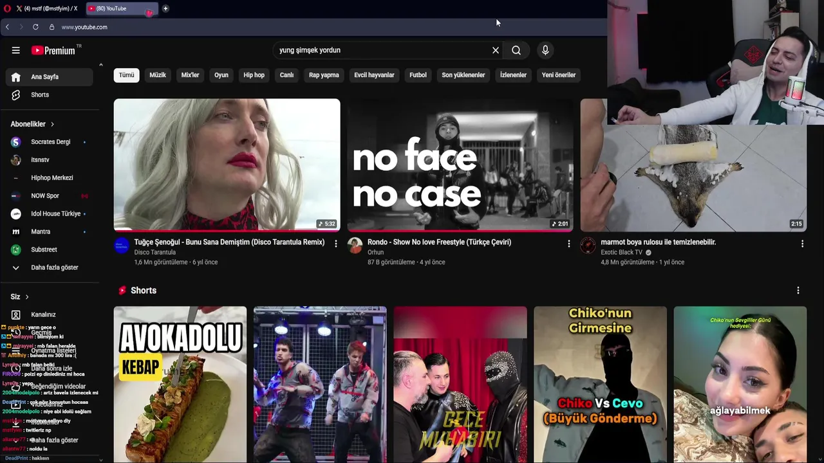View site info lock icon
The image size is (824, 463).
[51, 27]
